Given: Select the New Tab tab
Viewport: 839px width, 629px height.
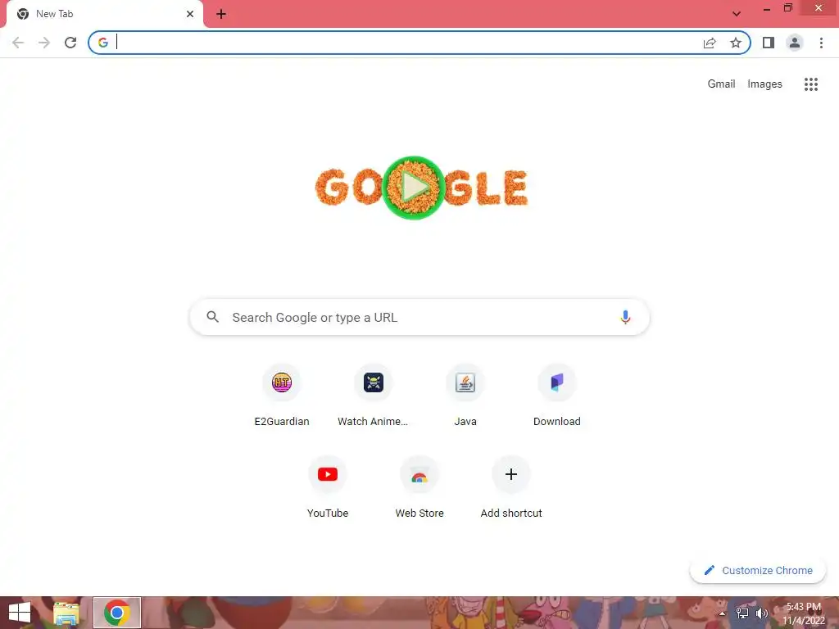Looking at the screenshot, I should (104, 15).
